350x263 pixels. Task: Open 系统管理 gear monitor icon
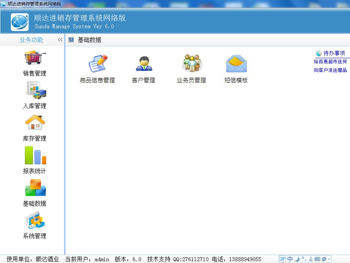35,220
